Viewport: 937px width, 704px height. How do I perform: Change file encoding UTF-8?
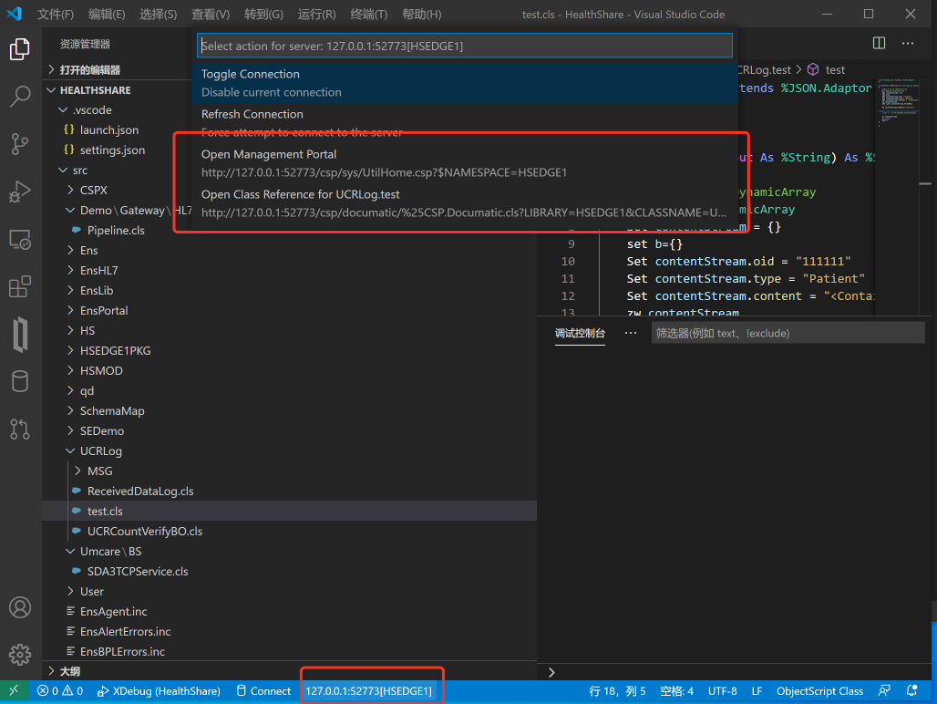click(x=723, y=691)
